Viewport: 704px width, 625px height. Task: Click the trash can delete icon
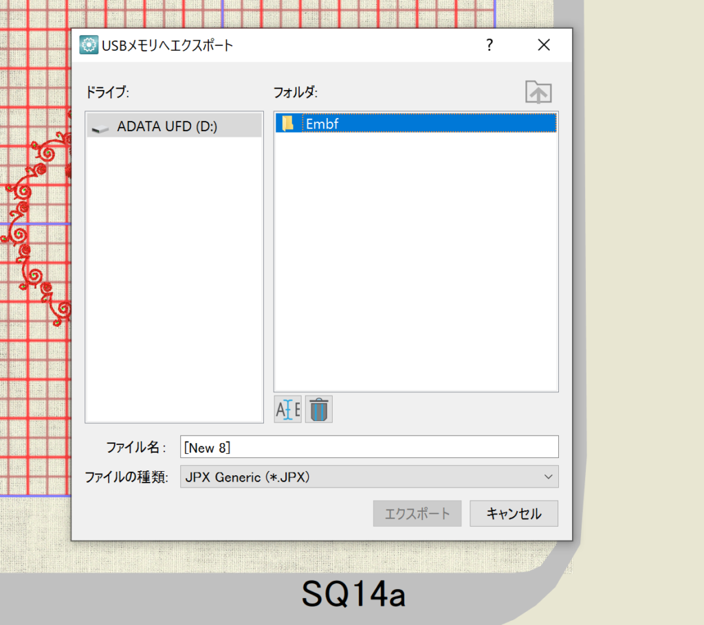(319, 409)
